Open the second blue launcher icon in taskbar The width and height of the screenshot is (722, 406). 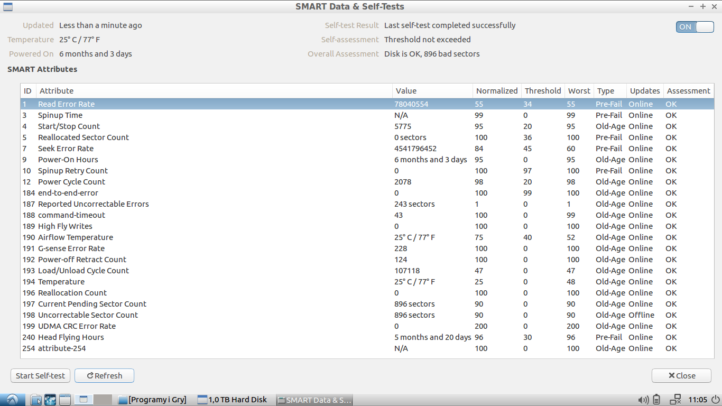[x=50, y=400]
